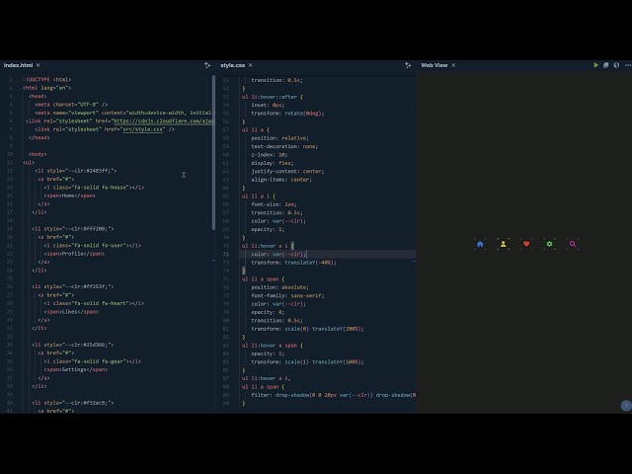Click the fa-solid fa-gear icon line
Screen dimensions: 632x474
[x=92, y=361]
